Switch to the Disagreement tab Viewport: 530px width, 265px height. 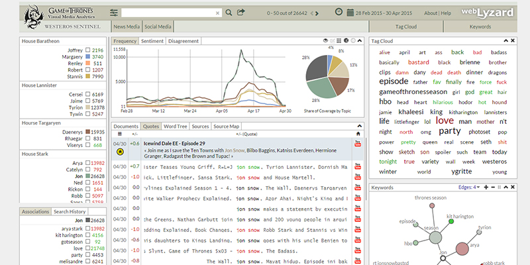pyautogui.click(x=184, y=41)
